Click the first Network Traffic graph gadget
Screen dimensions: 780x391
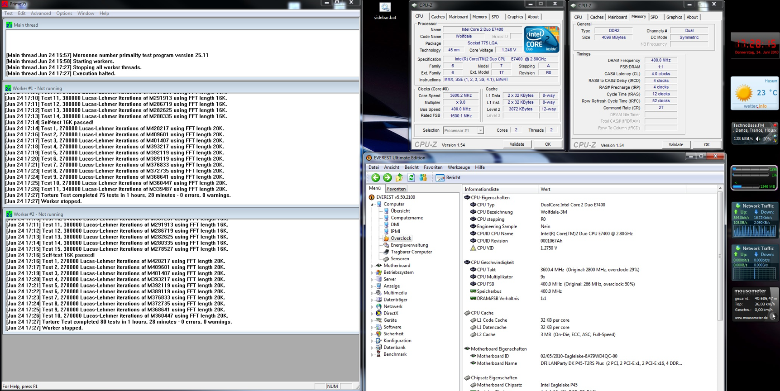point(754,231)
